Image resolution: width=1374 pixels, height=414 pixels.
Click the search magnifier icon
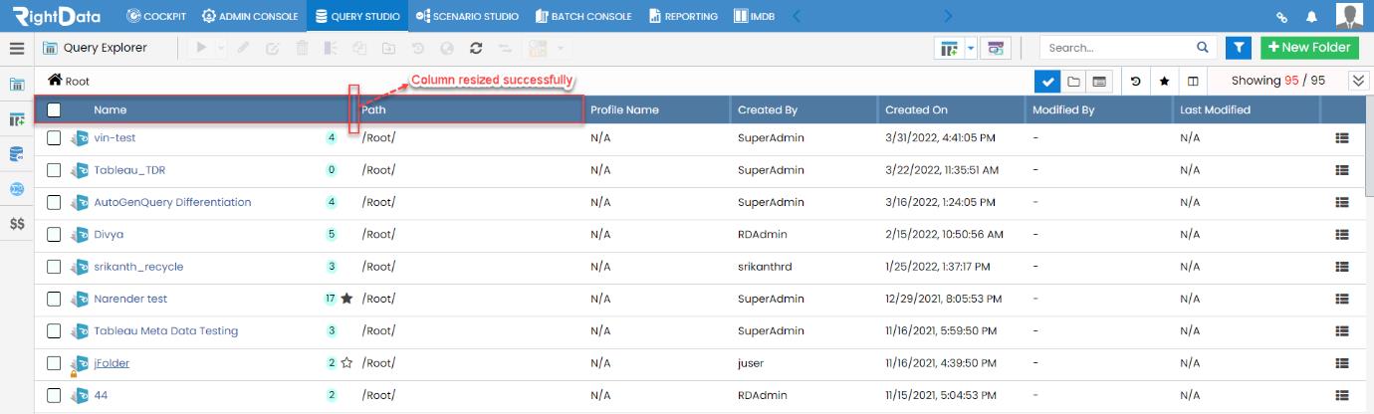[x=1203, y=47]
